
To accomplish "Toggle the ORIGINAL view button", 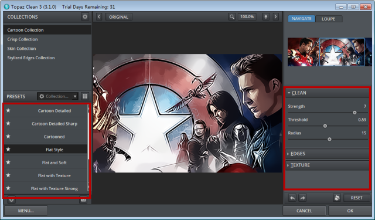I will [x=118, y=17].
